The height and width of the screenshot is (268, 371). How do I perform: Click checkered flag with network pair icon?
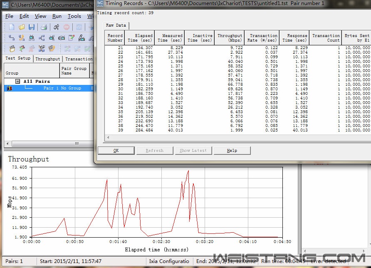(x=42, y=49)
